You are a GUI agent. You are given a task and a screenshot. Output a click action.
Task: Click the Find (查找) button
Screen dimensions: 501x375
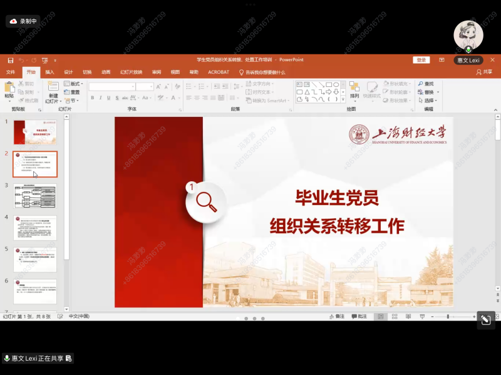coord(426,84)
